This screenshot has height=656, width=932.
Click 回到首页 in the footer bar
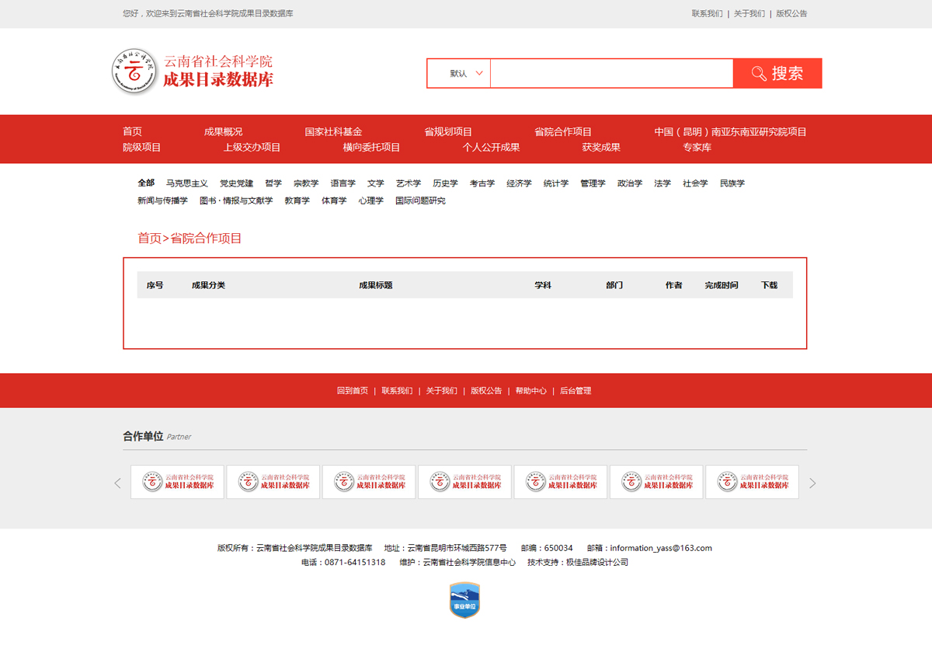(353, 391)
